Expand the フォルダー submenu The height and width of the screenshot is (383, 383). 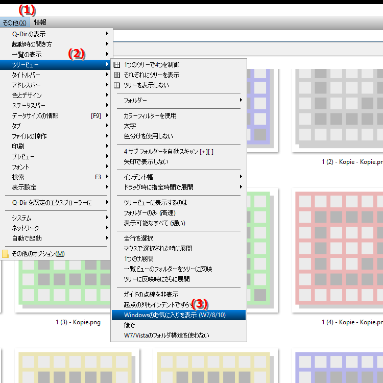(x=179, y=101)
